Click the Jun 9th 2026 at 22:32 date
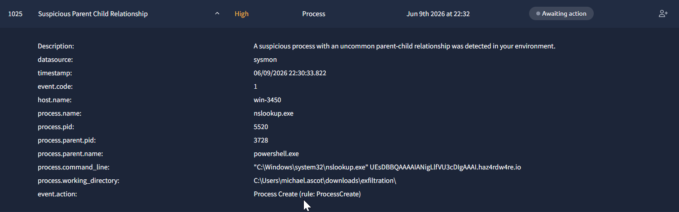The height and width of the screenshot is (212, 679). tap(438, 14)
